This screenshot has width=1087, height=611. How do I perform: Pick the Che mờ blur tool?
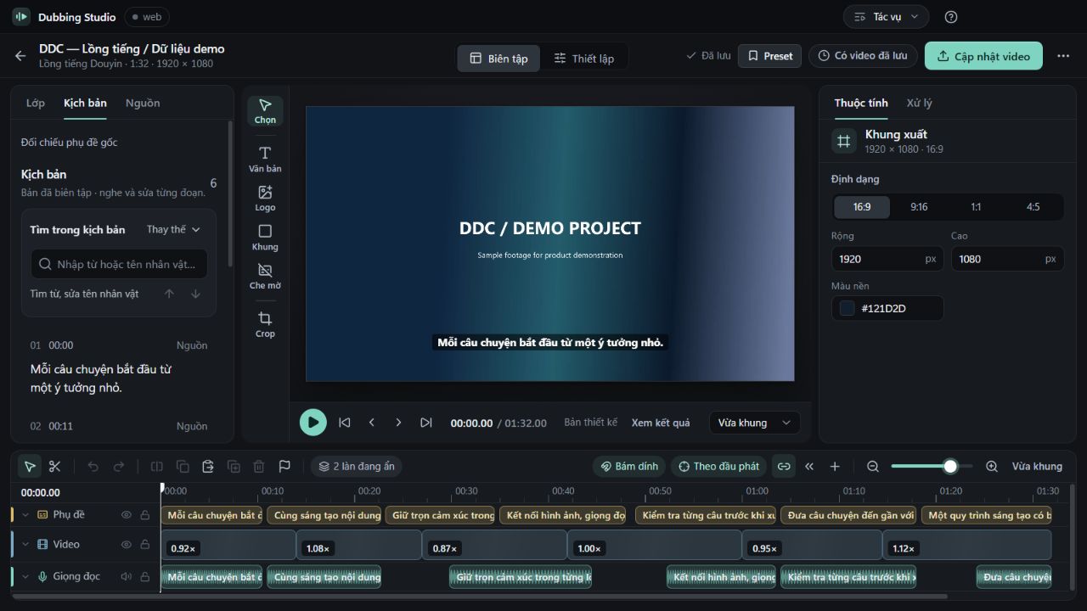click(265, 276)
